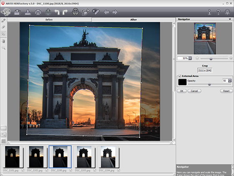Click the Navigator preview thumbnail
Viewport: 234px width, 176px height.
[x=205, y=38]
